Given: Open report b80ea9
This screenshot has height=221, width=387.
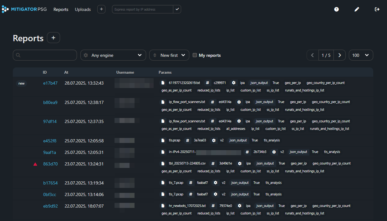Looking at the screenshot, I should coord(50,102).
